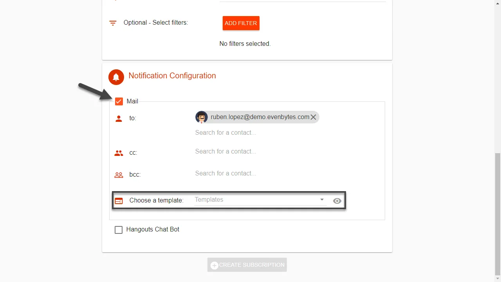The width and height of the screenshot is (501, 282).
Task: Preview template with eye icon
Action: [337, 201]
